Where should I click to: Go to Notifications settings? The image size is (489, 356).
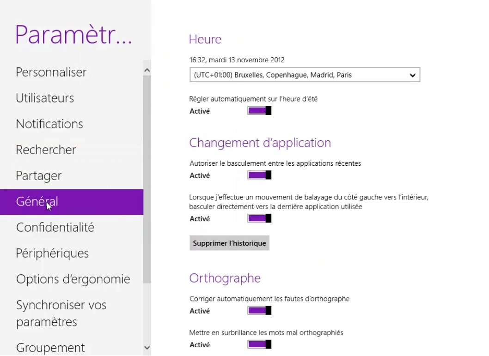pos(49,124)
